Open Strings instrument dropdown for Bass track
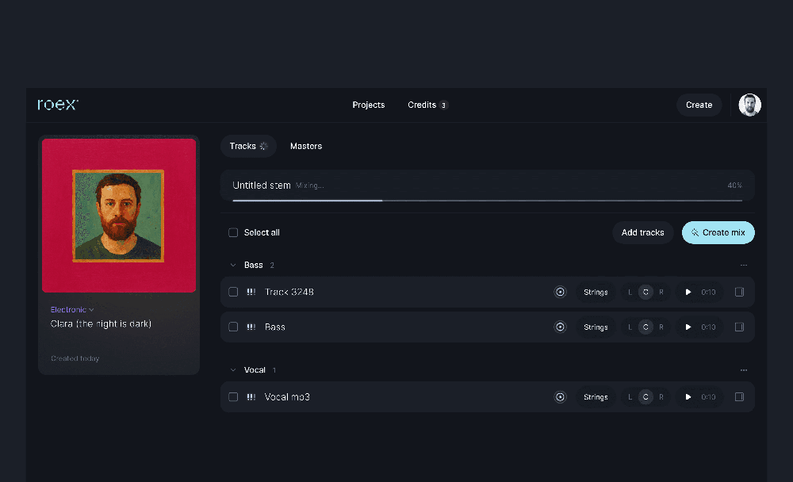The width and height of the screenshot is (793, 482). (596, 327)
